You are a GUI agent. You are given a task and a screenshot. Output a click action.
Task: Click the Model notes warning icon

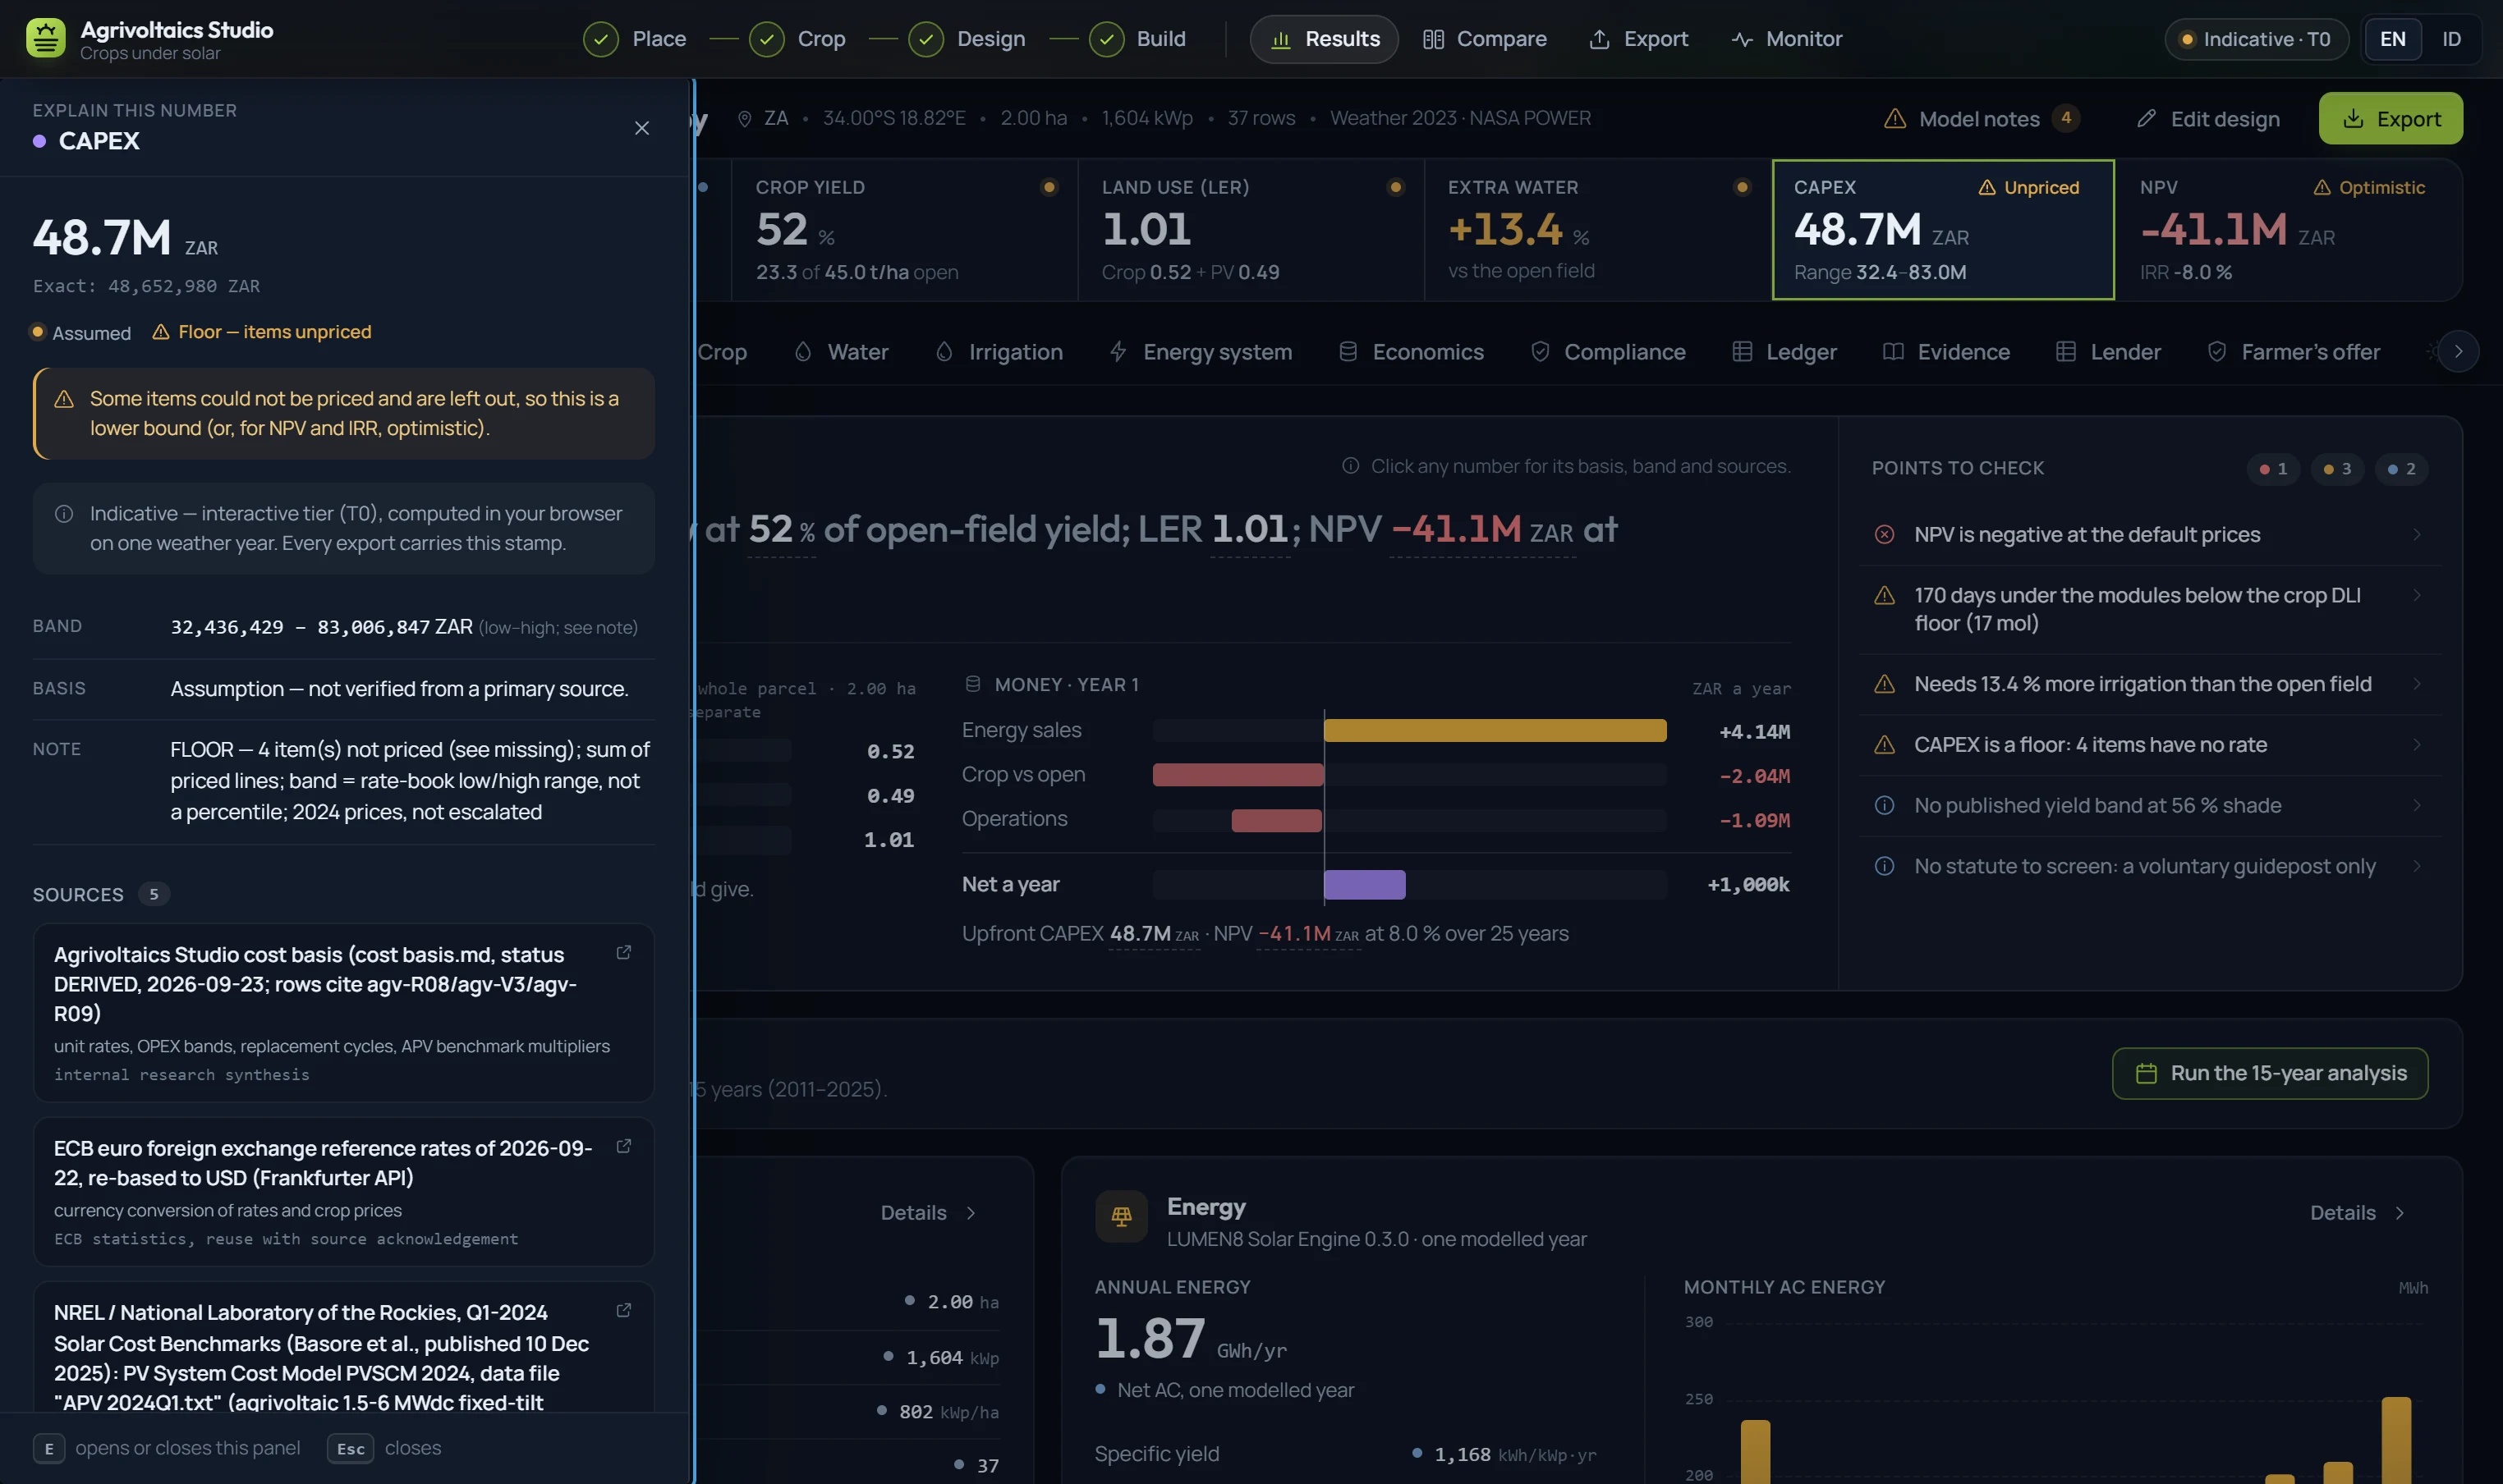[1894, 119]
